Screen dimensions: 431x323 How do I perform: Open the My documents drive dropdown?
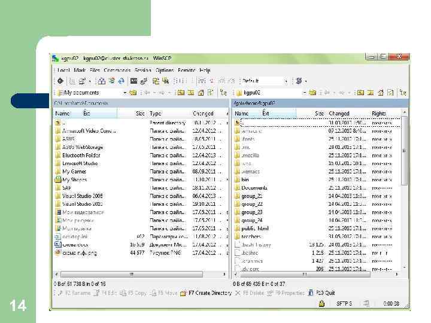(x=125, y=93)
